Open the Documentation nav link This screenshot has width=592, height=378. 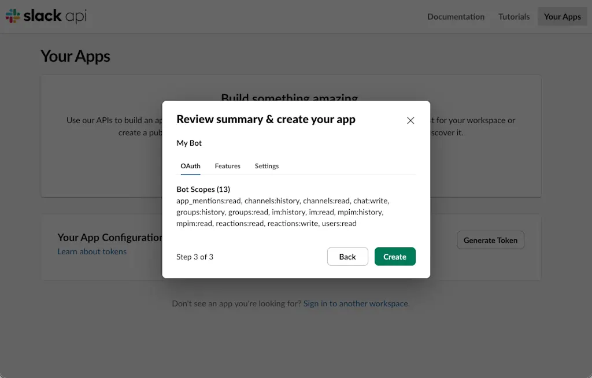(456, 17)
